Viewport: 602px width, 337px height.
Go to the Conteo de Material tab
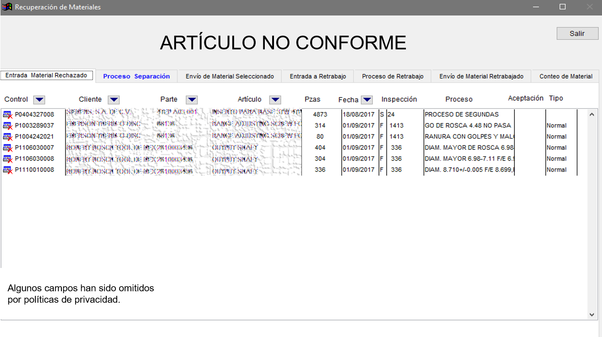point(565,76)
